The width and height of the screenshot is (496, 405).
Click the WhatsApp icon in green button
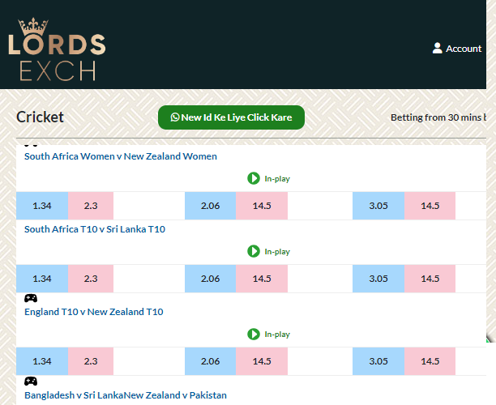click(175, 117)
